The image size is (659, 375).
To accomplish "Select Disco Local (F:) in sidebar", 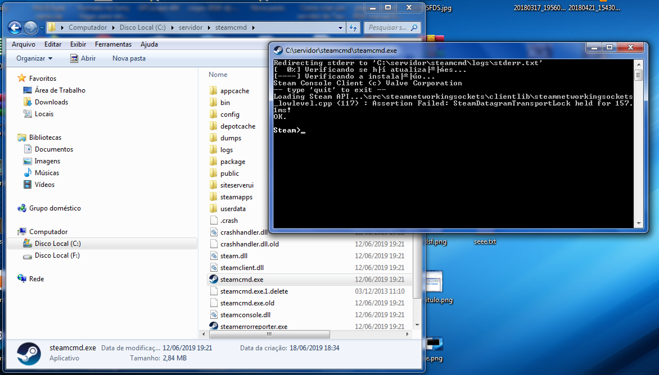I will pyautogui.click(x=57, y=255).
